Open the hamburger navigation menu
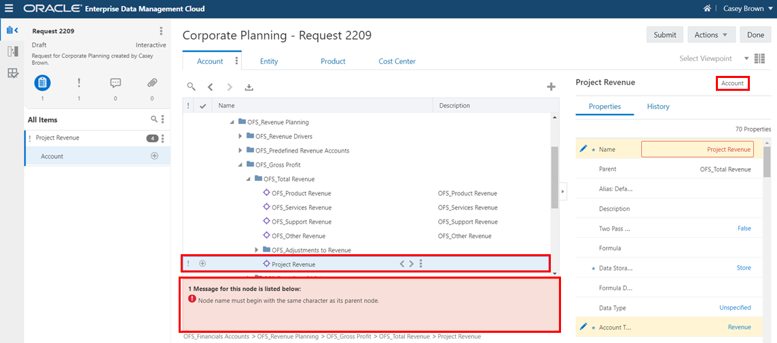This screenshot has width=777, height=343. (9, 8)
